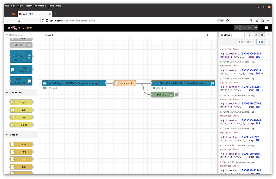Screen dimensions: 276x179
Task: Select the join palette node
Action: (21, 110)
